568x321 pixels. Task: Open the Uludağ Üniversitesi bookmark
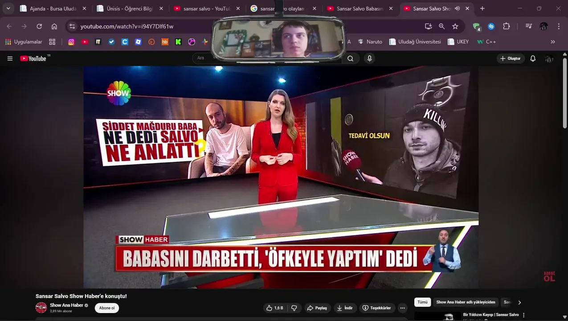tap(415, 42)
